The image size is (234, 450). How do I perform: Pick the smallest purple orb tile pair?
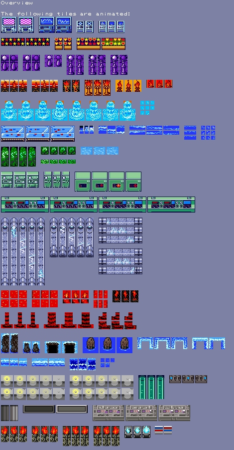(x=53, y=61)
